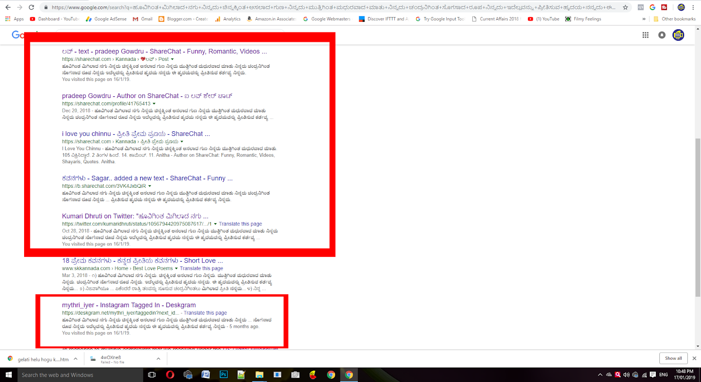The image size is (701, 382).
Task: Expand dropdown arrow beside sharechat.com/profile/41765413
Action: pyautogui.click(x=154, y=104)
